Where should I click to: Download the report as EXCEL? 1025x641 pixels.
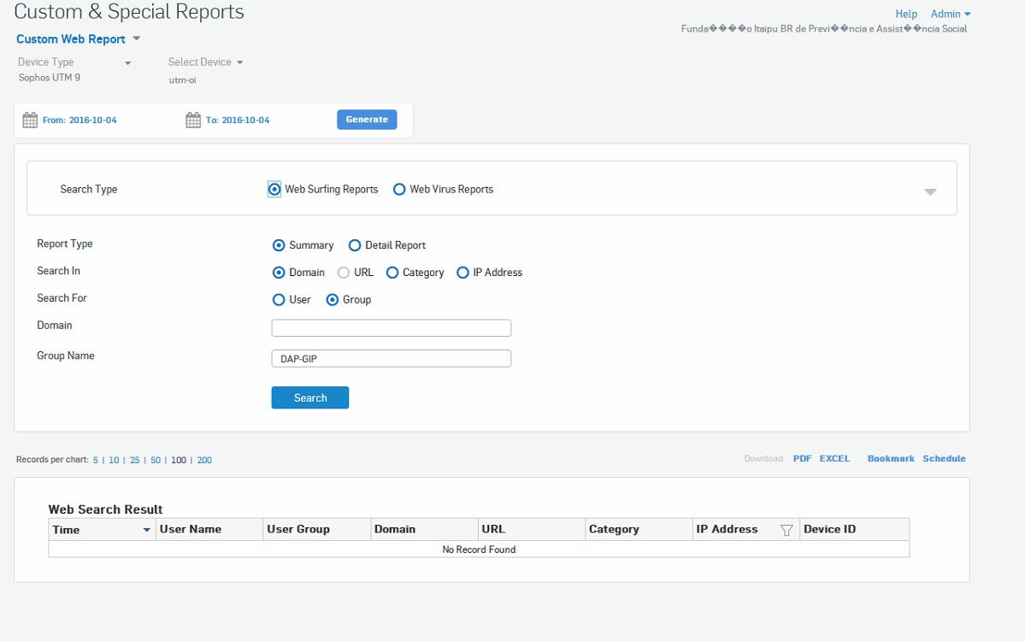pos(834,459)
